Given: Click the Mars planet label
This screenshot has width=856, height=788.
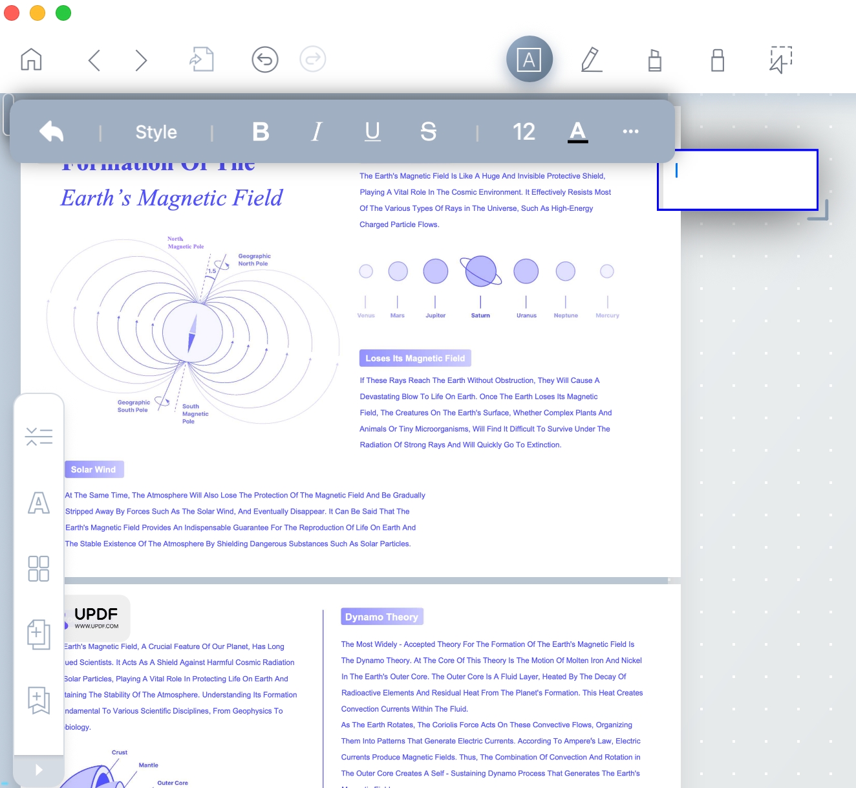Looking at the screenshot, I should coord(398,316).
